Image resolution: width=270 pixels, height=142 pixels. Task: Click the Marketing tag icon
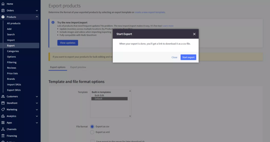coord(3,110)
